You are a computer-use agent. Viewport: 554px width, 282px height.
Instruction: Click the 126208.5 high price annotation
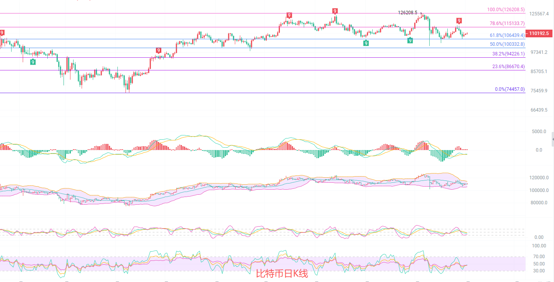[x=407, y=12]
